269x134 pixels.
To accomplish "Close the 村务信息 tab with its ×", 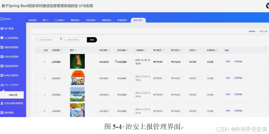I will 95,20.
